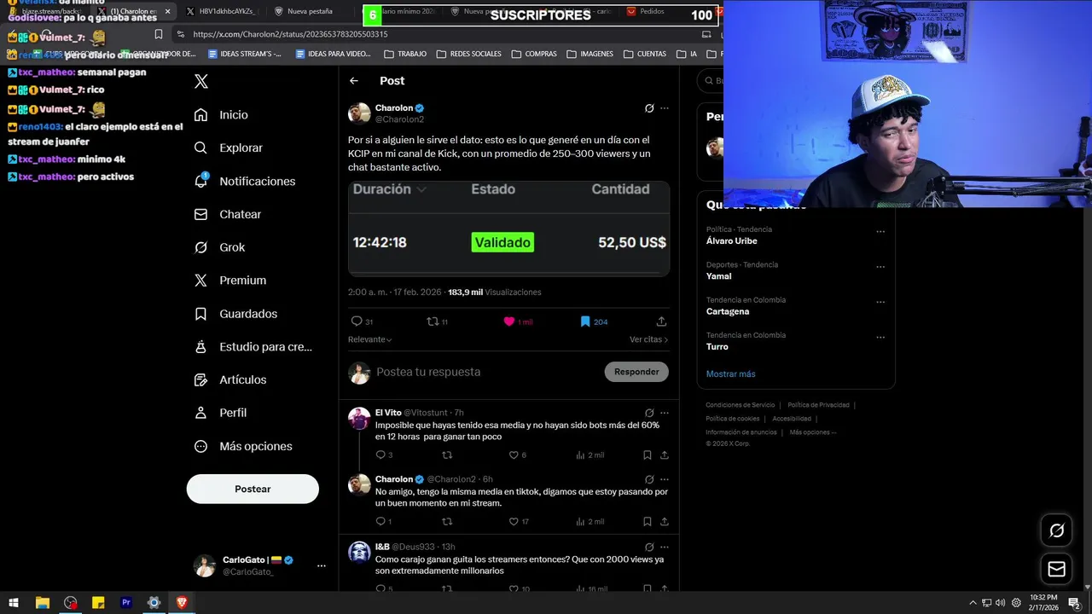The height and width of the screenshot is (614, 1092).
Task: Toggle the bookmark showing 204 on main post
Action: point(585,321)
